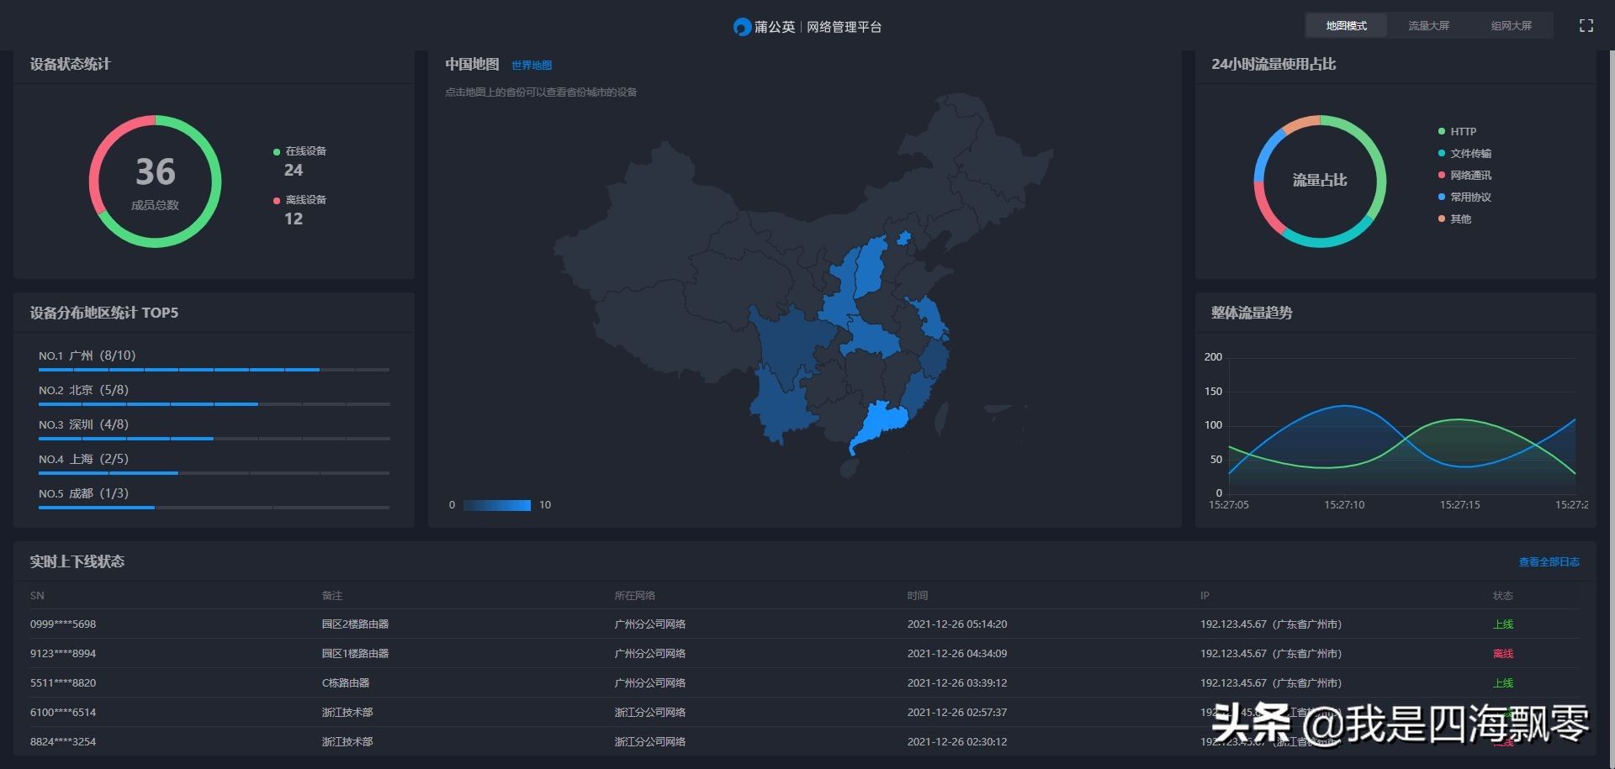Open 查看全部日志 link

[1549, 562]
